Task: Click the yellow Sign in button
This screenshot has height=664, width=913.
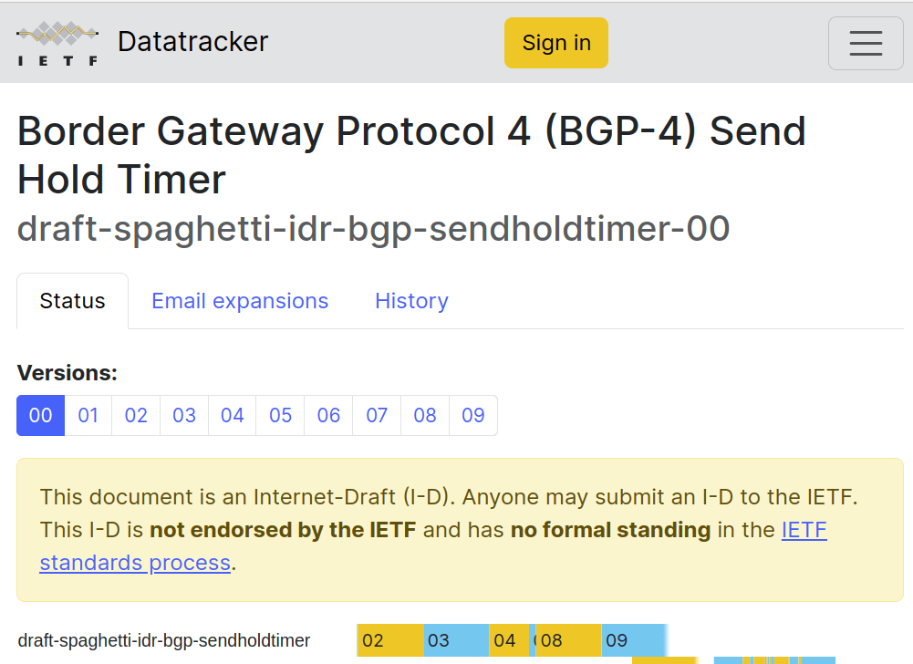Action: coord(555,43)
